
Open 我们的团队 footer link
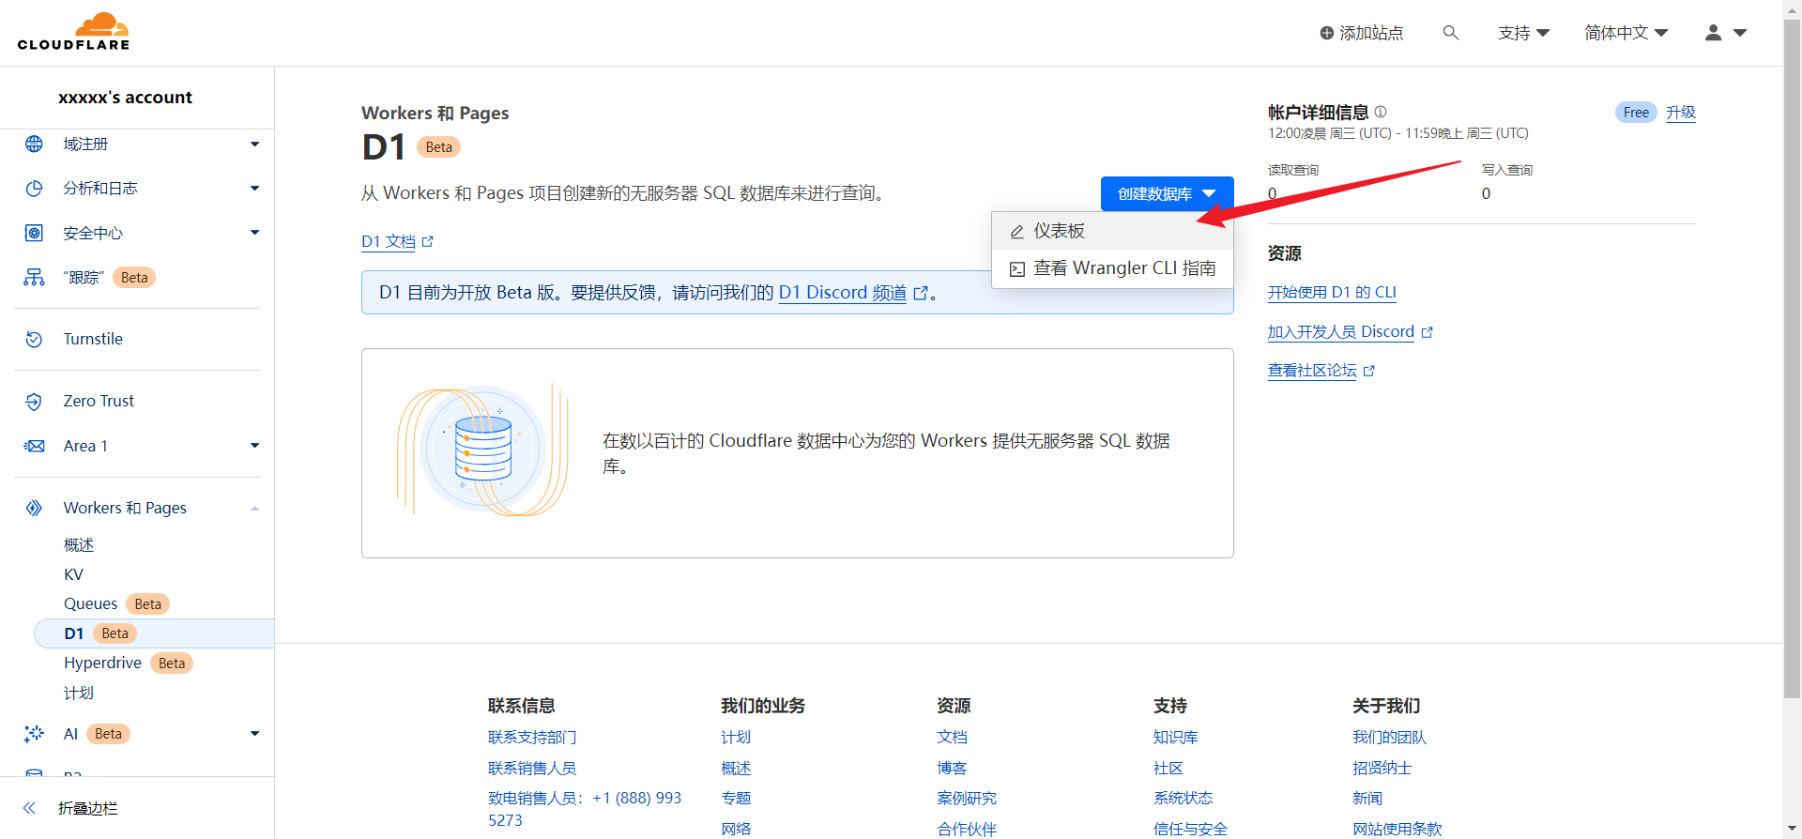click(x=1389, y=738)
